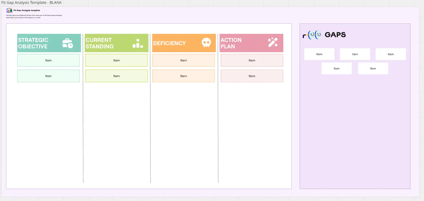Image resolution: width=424 pixels, height=201 pixels.
Task: Click the smiling faces icon beside GAPS
Action: coord(312,35)
